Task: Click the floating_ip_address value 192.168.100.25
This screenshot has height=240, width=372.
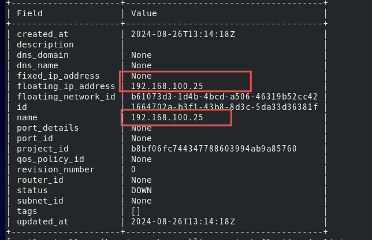Action: (167, 86)
